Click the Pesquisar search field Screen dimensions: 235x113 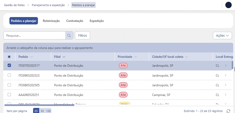click(x=34, y=36)
